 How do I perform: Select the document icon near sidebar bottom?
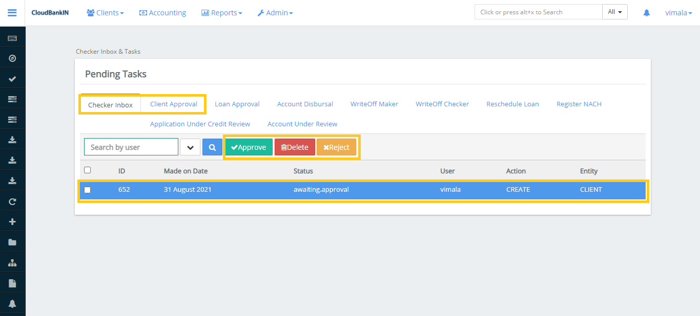[x=12, y=282]
